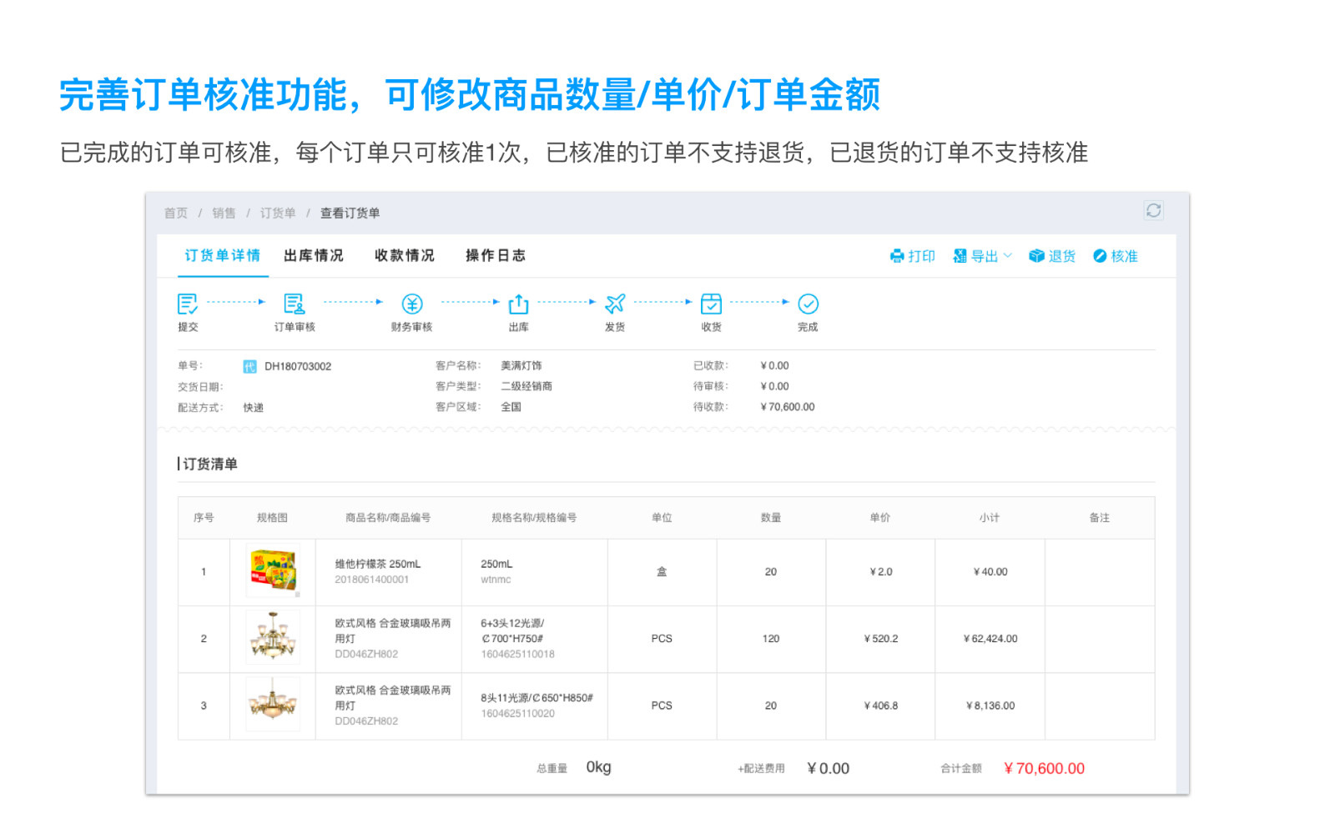Go to 首页 via breadcrumb
Screen dimensions: 1335x834
coord(175,214)
